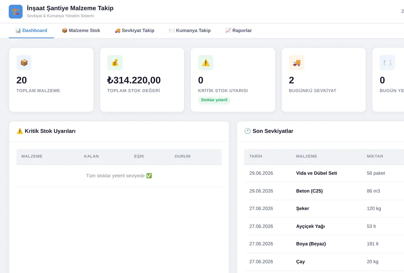
Task: Click the package icon on Toplam Malzeme card
Action: pyautogui.click(x=24, y=63)
